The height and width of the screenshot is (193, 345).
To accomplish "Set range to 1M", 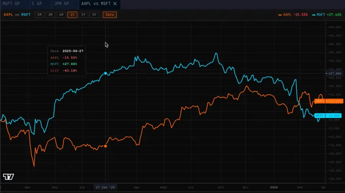I will 39,15.
